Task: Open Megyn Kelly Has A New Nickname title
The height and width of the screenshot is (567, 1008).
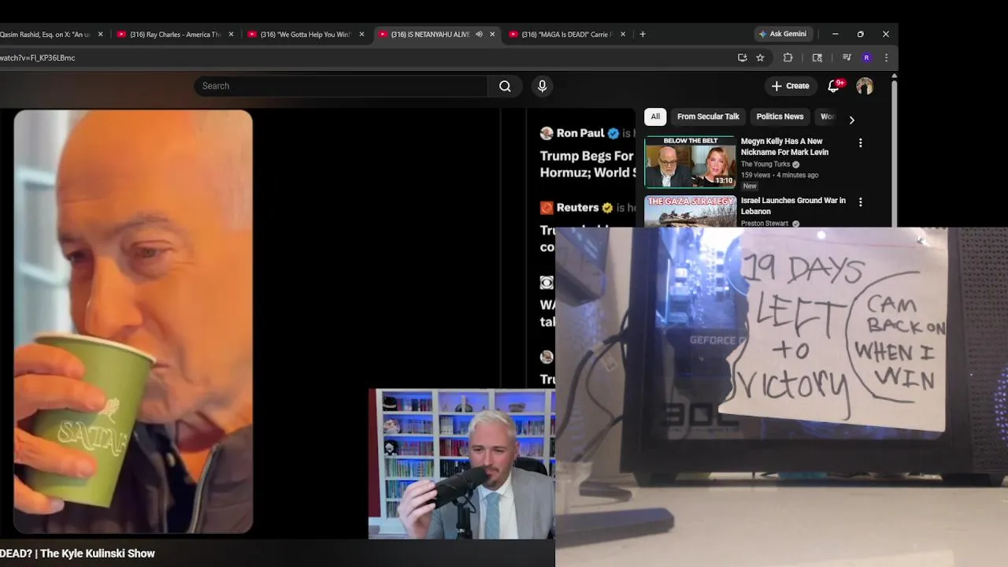Action: (784, 146)
